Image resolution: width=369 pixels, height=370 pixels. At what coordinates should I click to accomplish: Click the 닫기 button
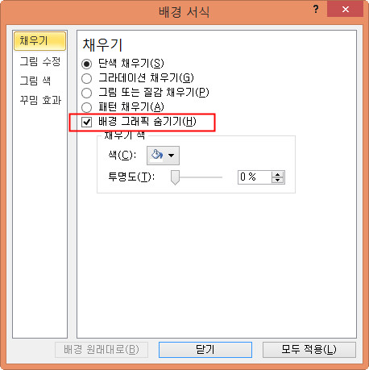click(x=205, y=350)
